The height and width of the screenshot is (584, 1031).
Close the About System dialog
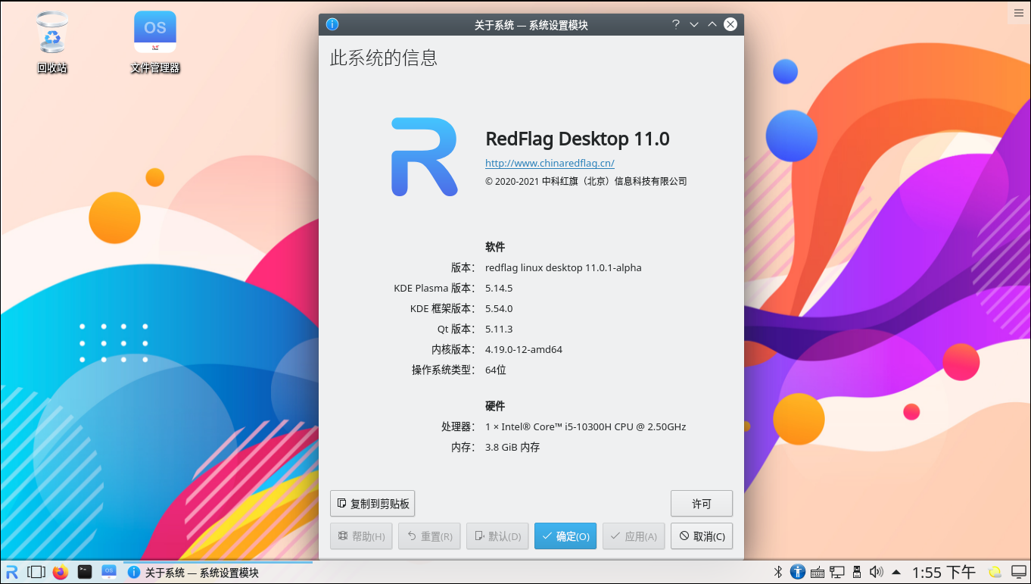(x=730, y=24)
